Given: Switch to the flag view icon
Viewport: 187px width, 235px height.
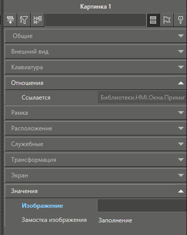Looking at the screenshot, I should coord(167,20).
